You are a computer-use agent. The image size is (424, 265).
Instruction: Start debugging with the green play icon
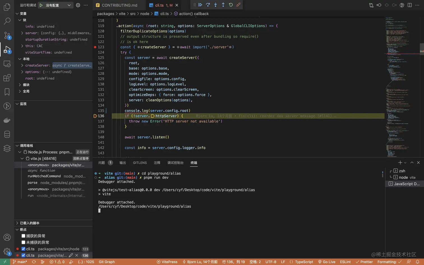41,5
